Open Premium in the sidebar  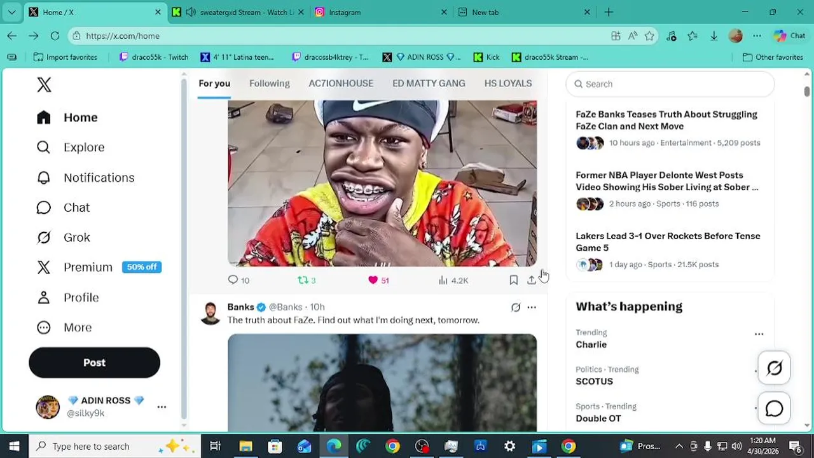click(x=74, y=267)
